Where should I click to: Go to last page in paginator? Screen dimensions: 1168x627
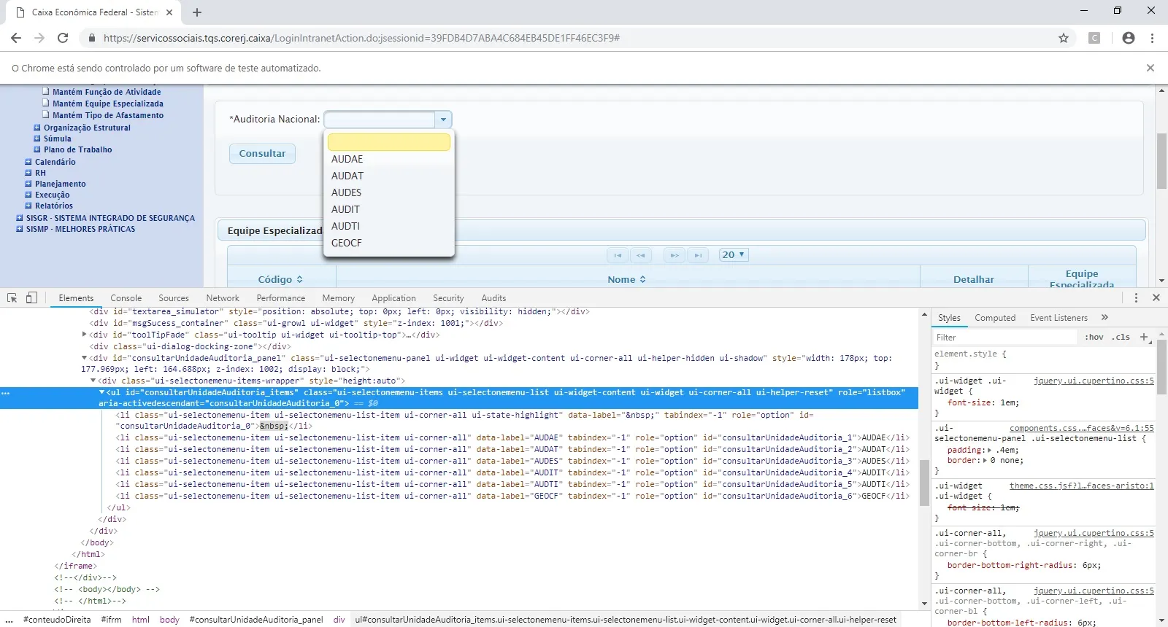pyautogui.click(x=698, y=255)
